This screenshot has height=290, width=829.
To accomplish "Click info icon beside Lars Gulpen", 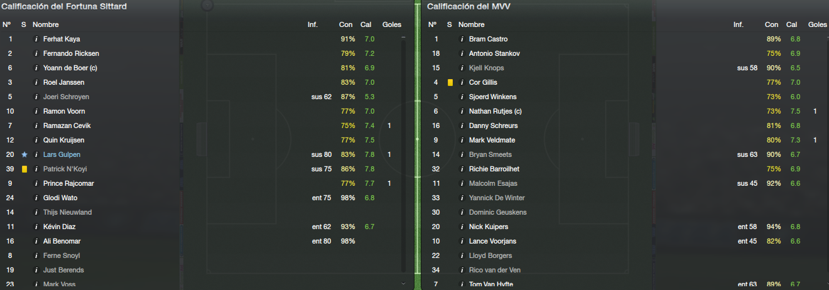I will pyautogui.click(x=36, y=154).
